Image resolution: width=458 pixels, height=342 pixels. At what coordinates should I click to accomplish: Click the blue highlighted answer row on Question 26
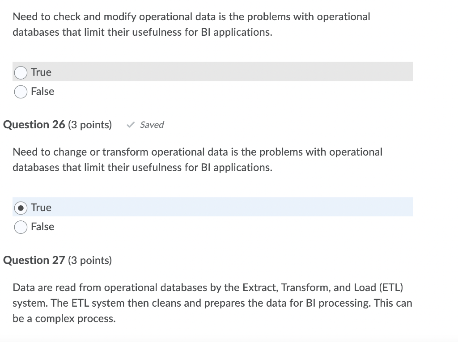coord(212,207)
